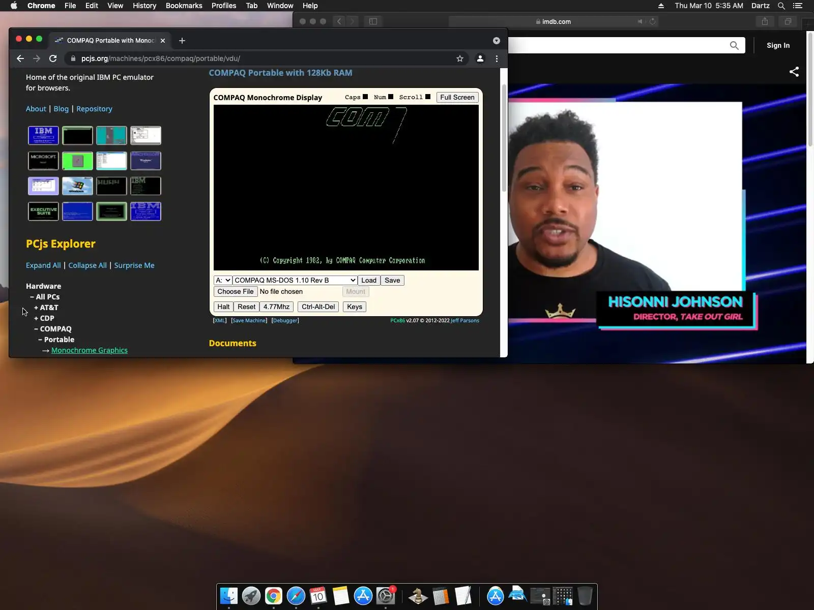814x610 pixels.
Task: Expand the CDP tree entry
Action: (x=44, y=318)
